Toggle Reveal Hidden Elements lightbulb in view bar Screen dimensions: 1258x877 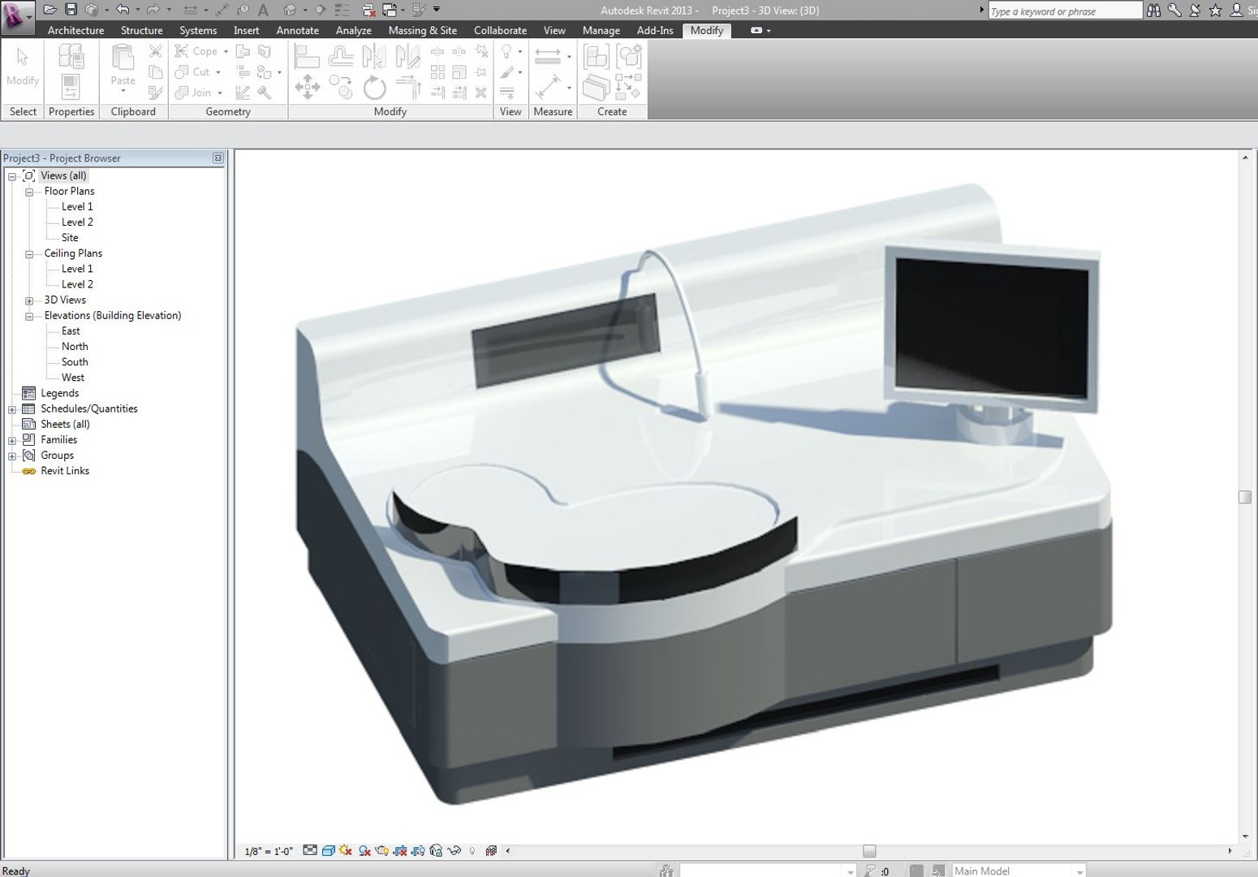[472, 850]
